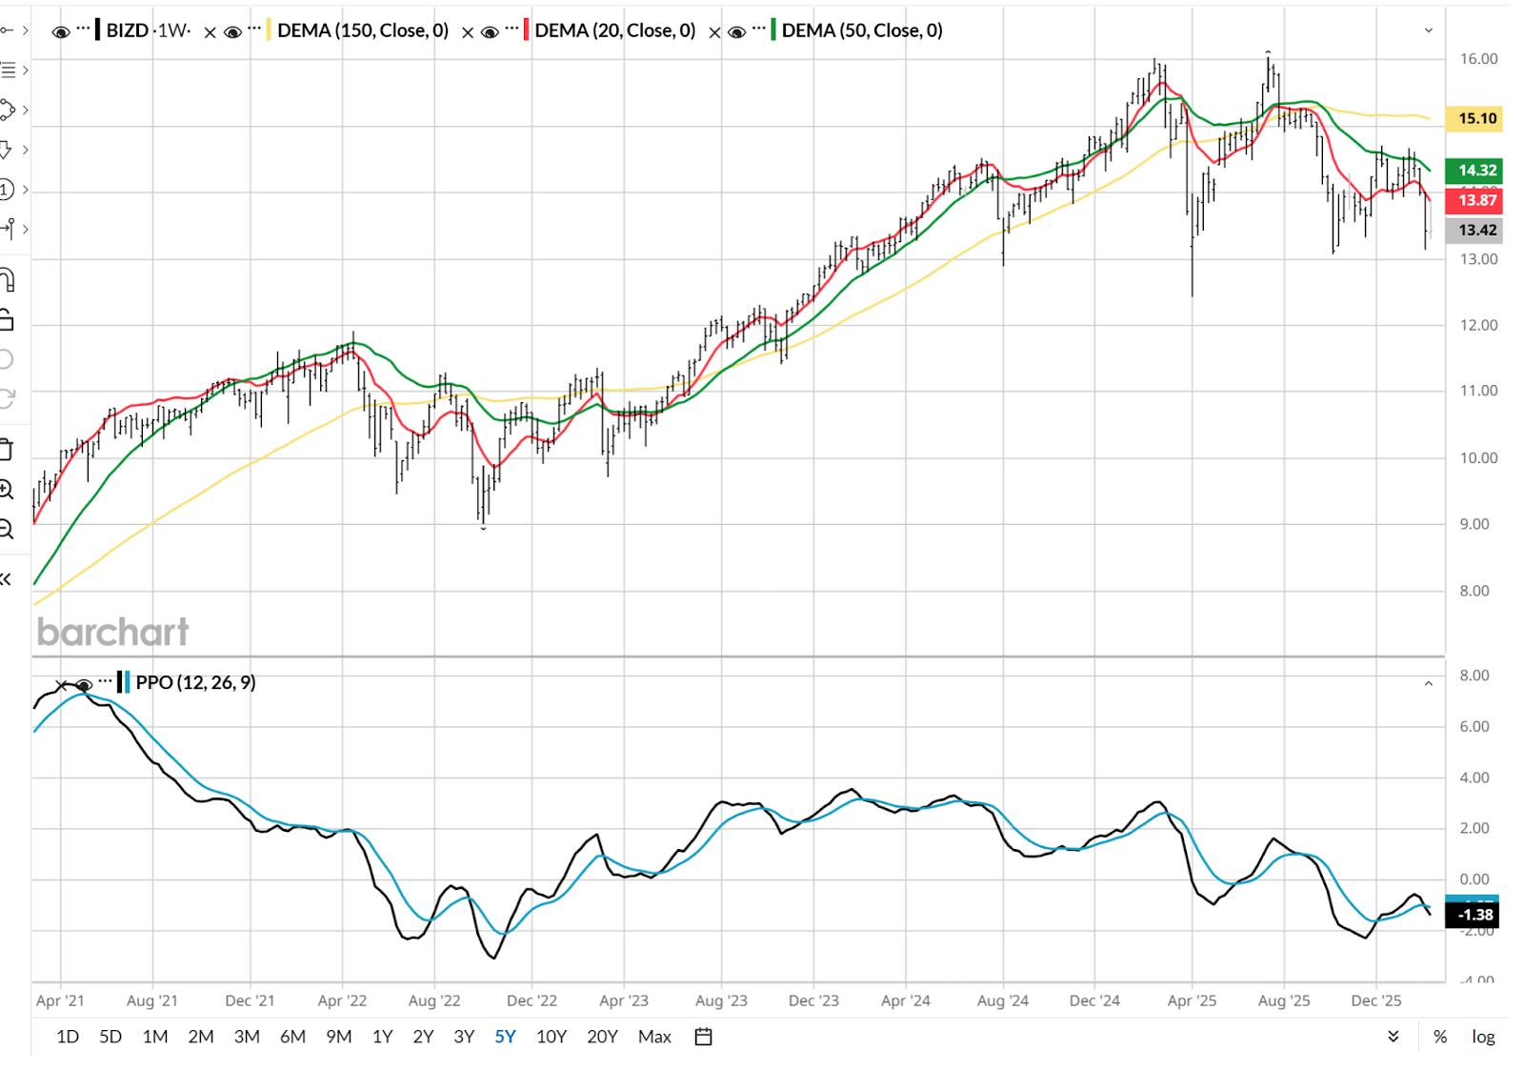Toggle the log scale option

1483,1037
